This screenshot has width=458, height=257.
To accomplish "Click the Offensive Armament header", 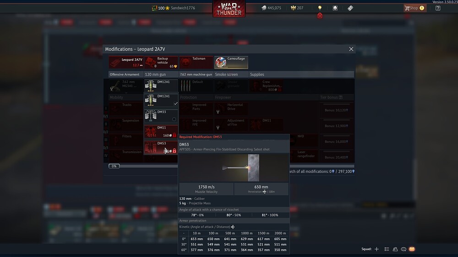I will 126,75.
